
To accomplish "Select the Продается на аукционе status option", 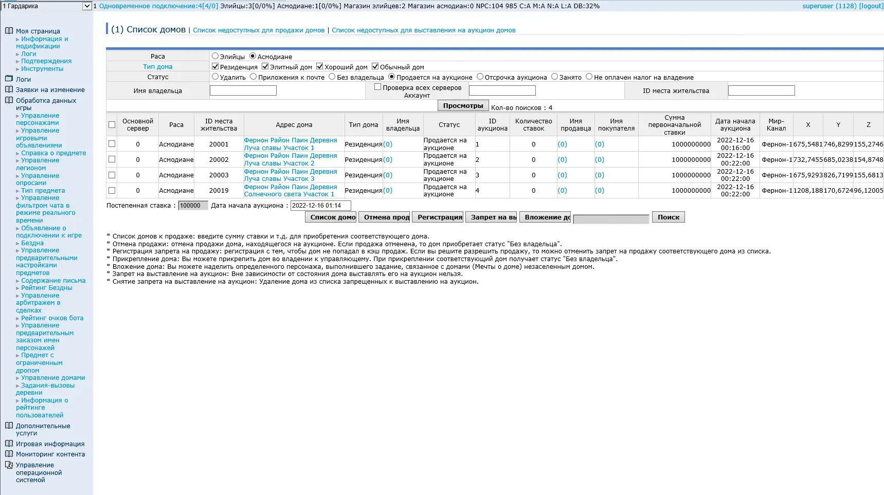I will pos(392,77).
